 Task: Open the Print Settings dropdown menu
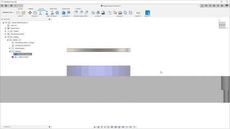[52, 16]
